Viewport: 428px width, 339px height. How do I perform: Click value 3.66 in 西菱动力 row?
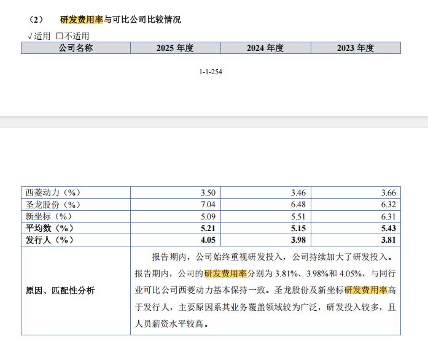[389, 192]
